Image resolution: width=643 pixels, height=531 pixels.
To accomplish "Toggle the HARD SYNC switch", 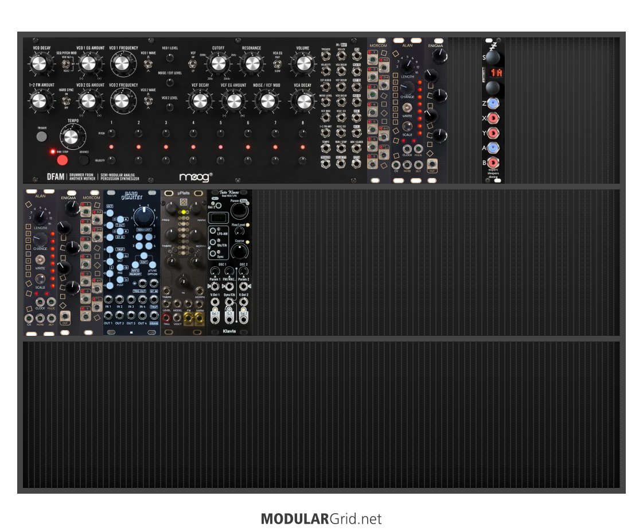I will [65, 100].
